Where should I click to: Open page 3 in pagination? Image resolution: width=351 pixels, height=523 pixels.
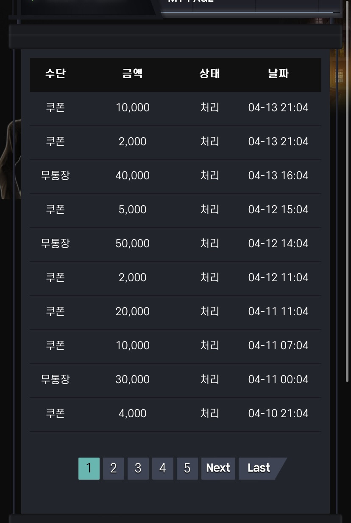[138, 468]
